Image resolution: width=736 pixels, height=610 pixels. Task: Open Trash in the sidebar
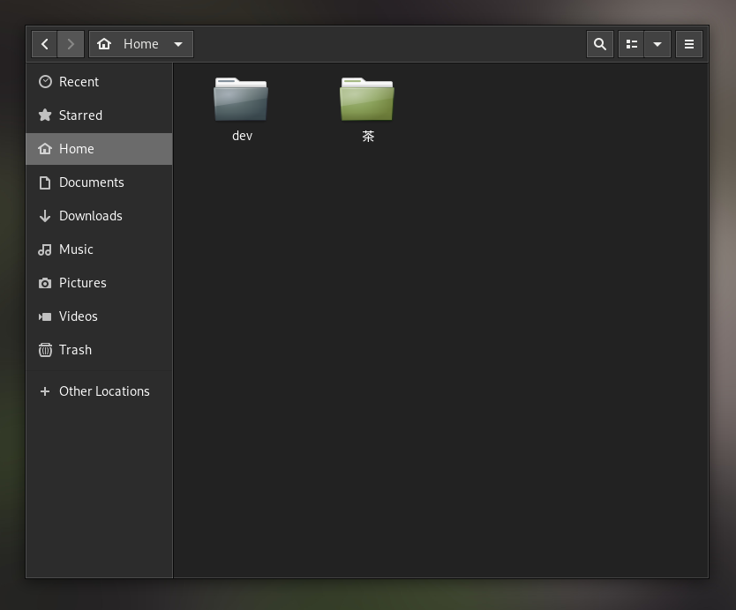point(99,350)
